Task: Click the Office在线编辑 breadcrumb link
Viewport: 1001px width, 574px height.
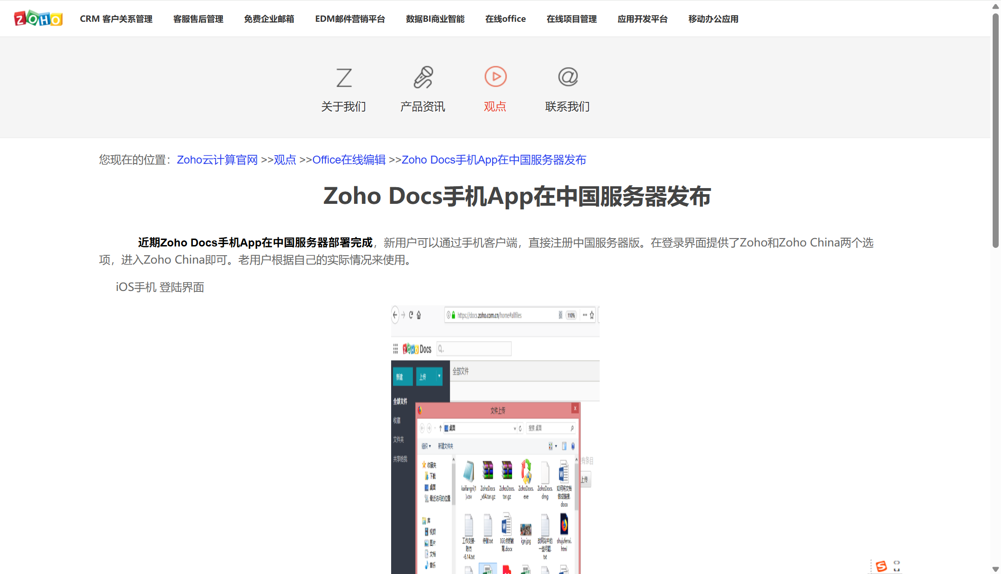Action: [348, 160]
